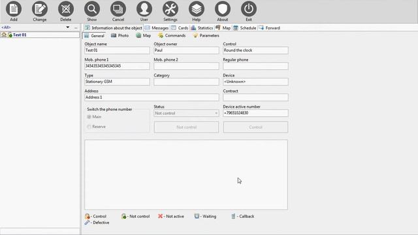Open the User toolbar icon
The width and height of the screenshot is (418, 235).
pos(144,9)
